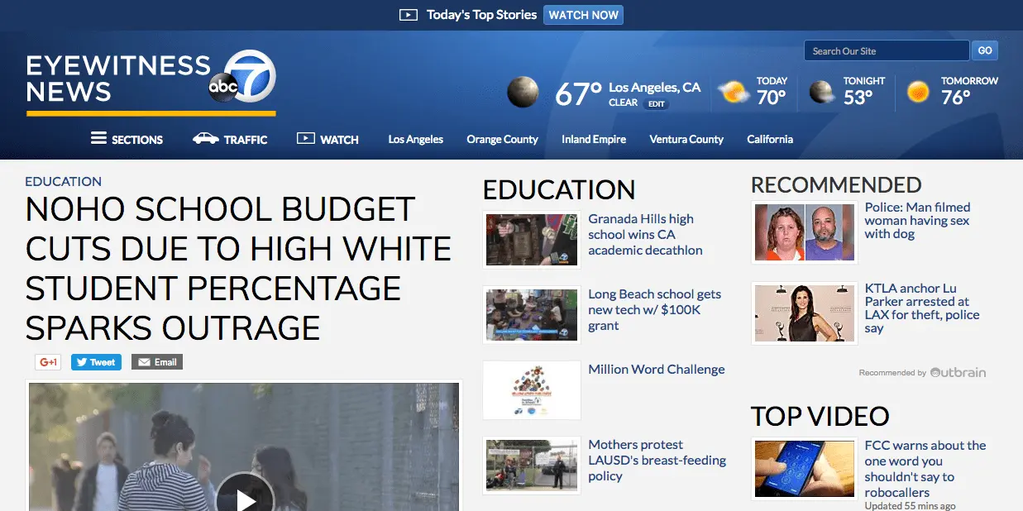Open the WATCH navigation item
Screen dimensions: 1023x511
pyautogui.click(x=339, y=140)
